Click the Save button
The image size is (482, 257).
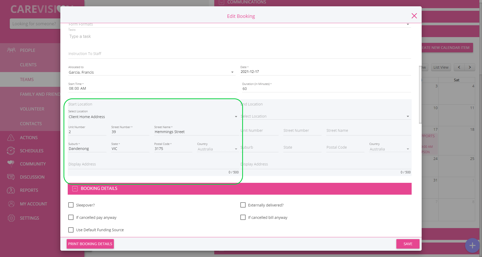408,244
